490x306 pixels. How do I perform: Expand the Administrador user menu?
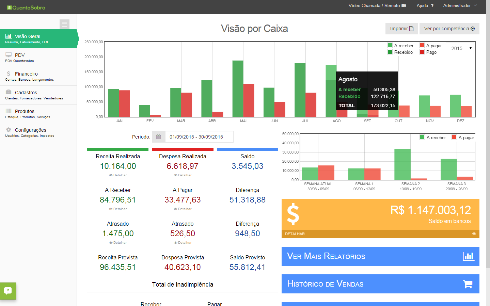pyautogui.click(x=460, y=6)
